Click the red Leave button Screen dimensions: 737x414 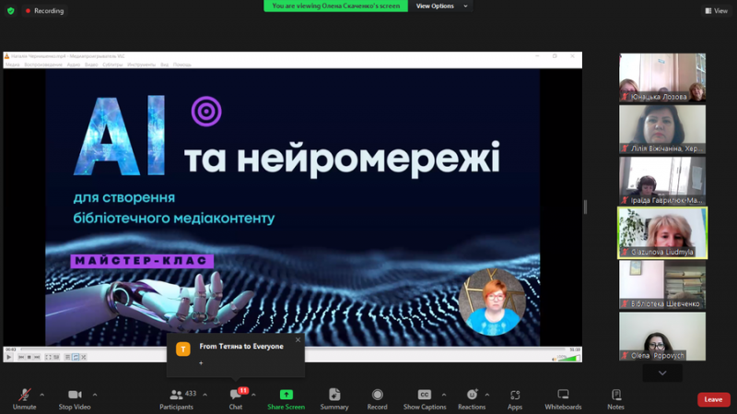point(713,399)
